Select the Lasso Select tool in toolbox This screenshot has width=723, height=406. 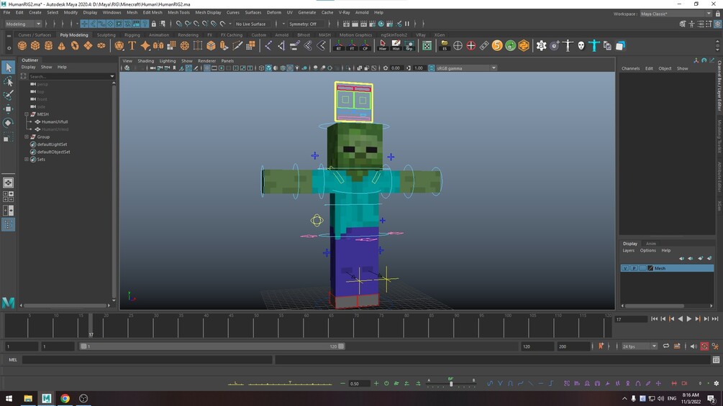point(9,81)
